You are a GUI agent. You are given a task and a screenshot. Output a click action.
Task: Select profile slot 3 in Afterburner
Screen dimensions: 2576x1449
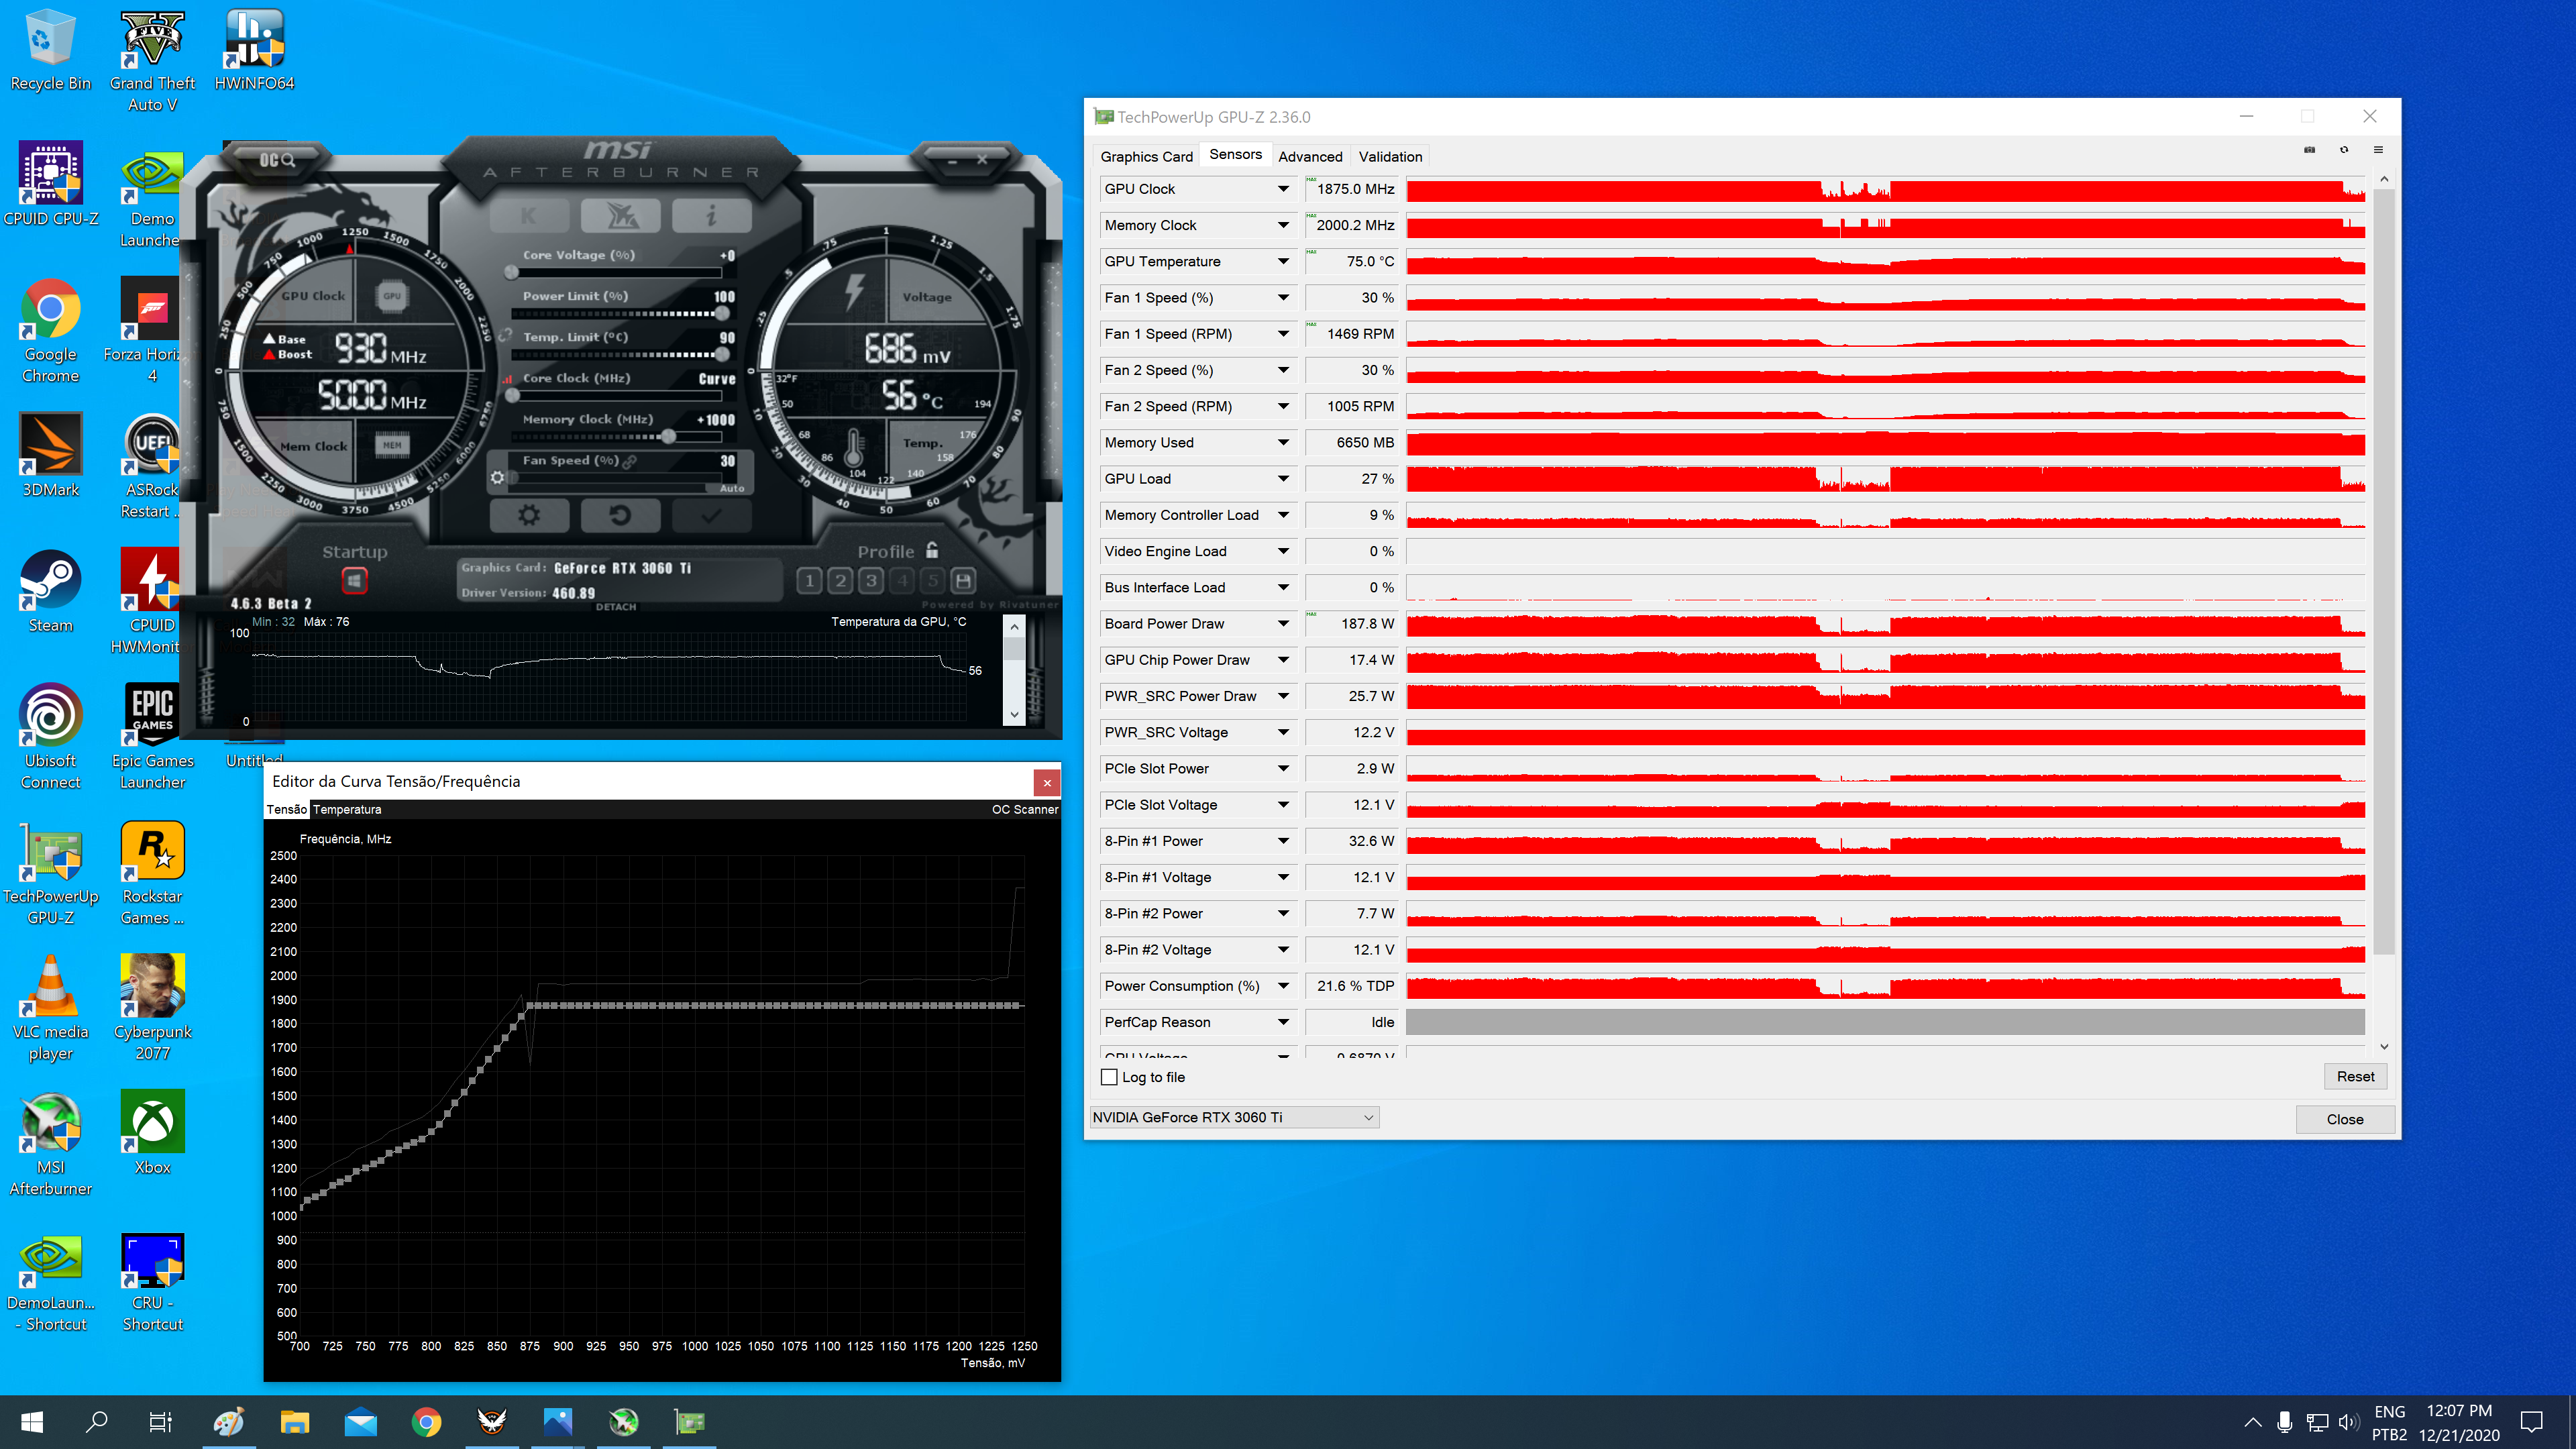(871, 580)
